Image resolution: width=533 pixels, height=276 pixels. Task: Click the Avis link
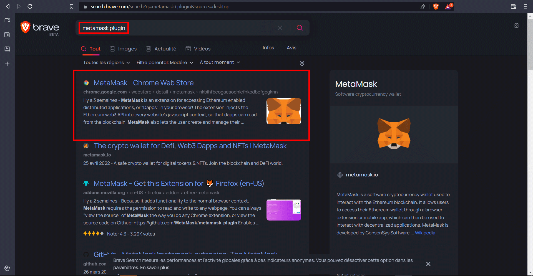click(x=291, y=48)
